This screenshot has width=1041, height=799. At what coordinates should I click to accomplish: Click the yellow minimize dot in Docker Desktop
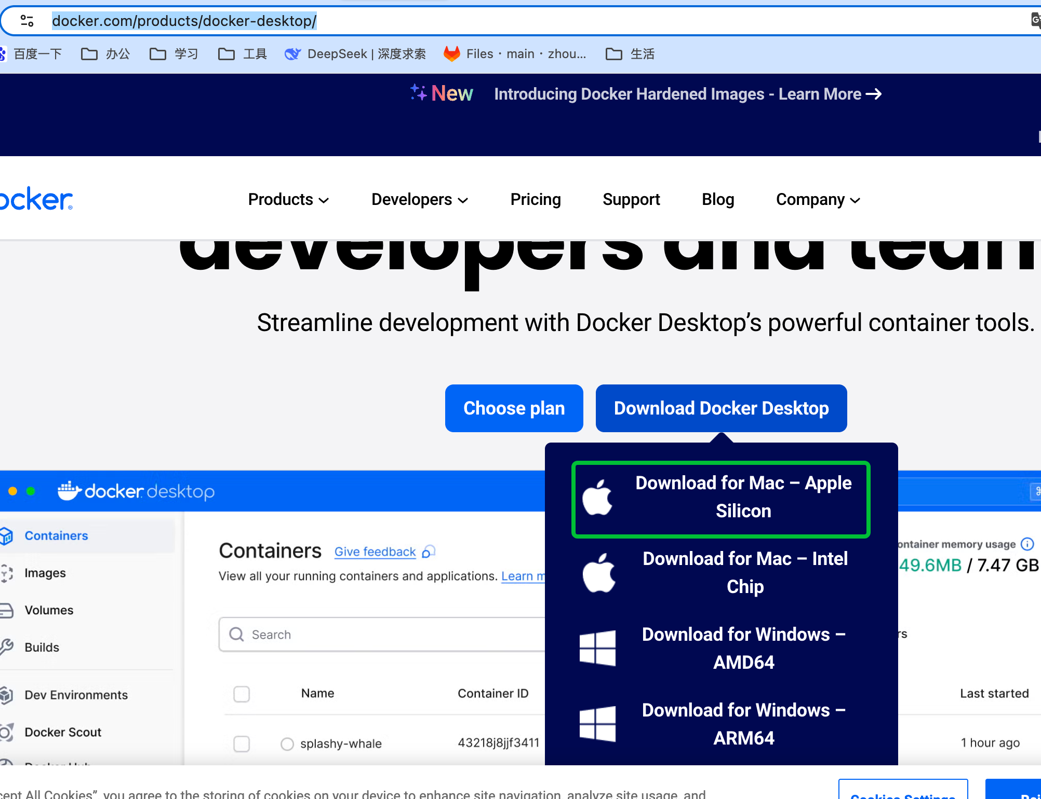(13, 491)
